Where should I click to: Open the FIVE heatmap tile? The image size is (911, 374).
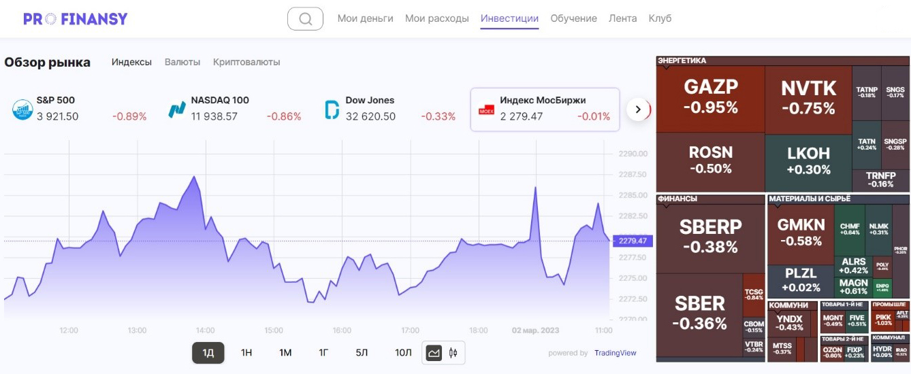coord(857,321)
